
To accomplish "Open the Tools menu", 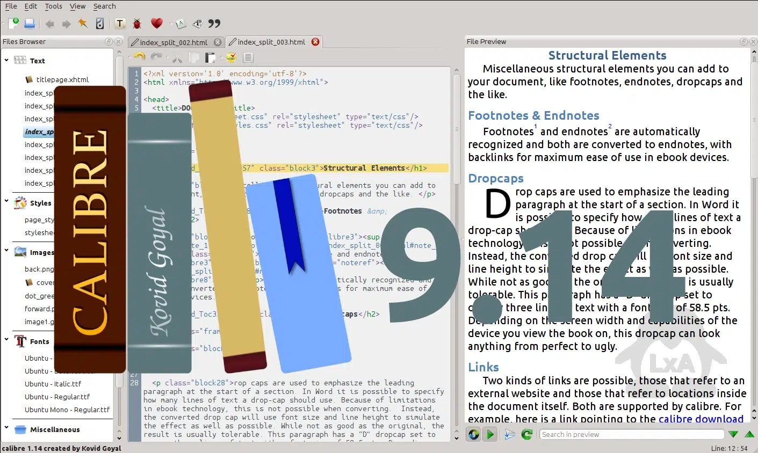I will pos(53,6).
